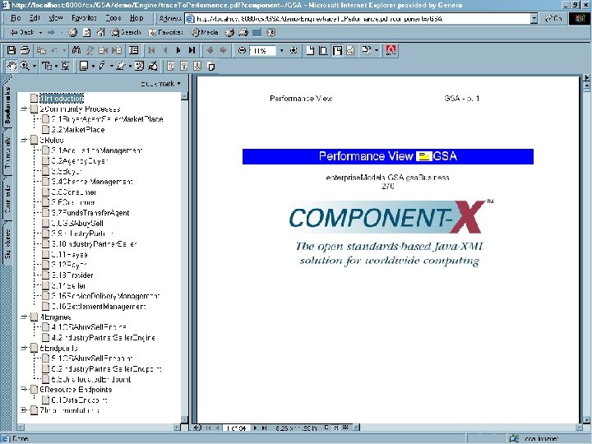Image resolution: width=592 pixels, height=444 pixels.
Task: Open the File menu
Action: coord(16,18)
